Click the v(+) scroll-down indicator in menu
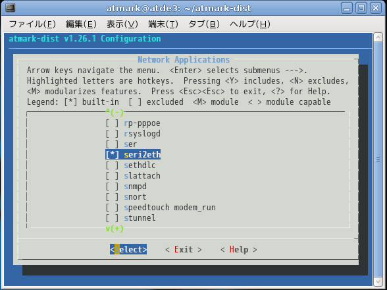The height and width of the screenshot is (290, 387). click(x=115, y=229)
